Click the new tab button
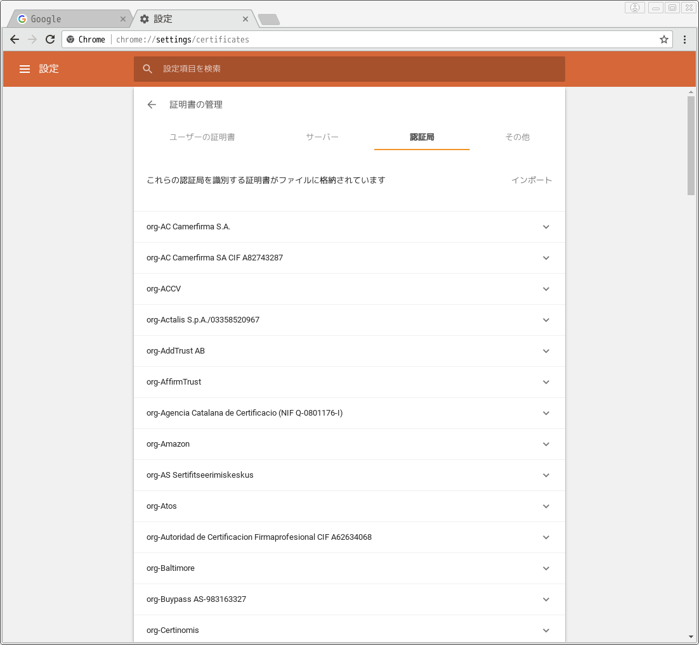Viewport: 699px width, 645px height. pos(269,20)
